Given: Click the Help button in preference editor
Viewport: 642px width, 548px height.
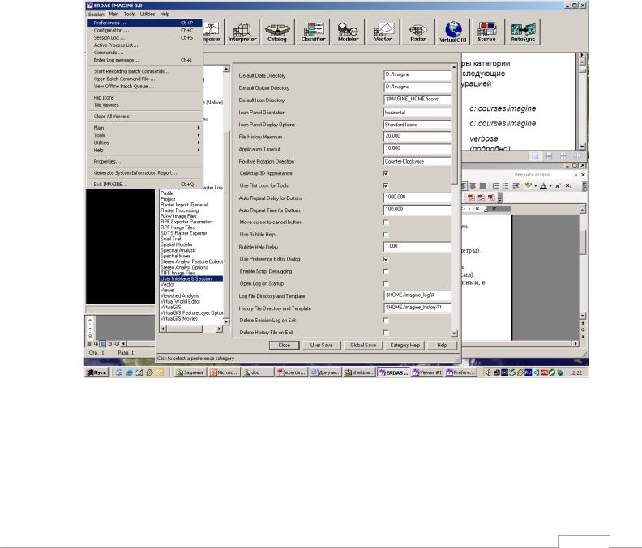Looking at the screenshot, I should [x=442, y=346].
